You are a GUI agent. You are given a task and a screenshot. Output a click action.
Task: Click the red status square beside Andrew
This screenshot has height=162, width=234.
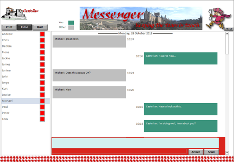click(x=42, y=34)
